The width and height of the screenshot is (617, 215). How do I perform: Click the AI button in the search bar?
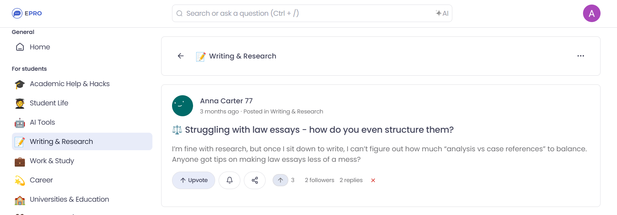pyautogui.click(x=442, y=13)
